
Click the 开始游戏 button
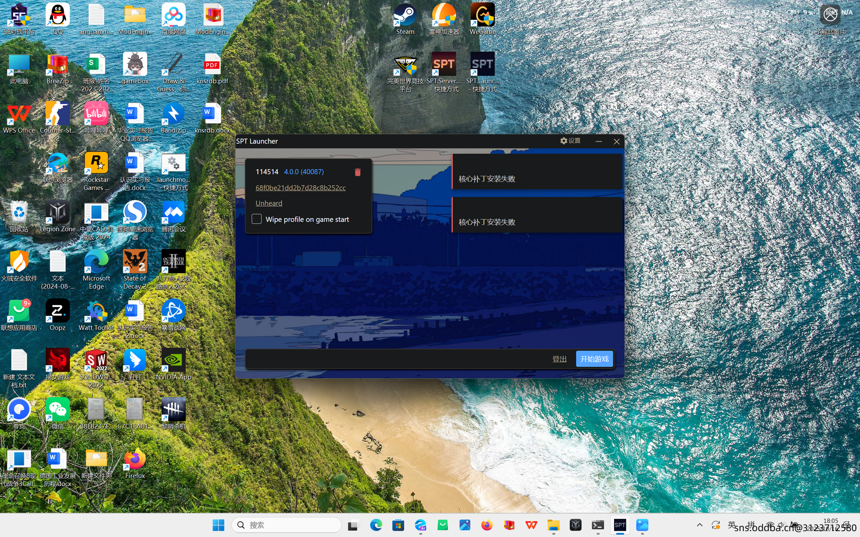594,359
